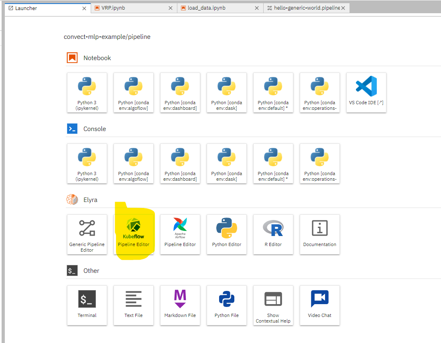Click the Notebook section heading
Image resolution: width=441 pixels, height=343 pixels.
click(97, 58)
